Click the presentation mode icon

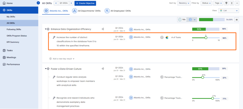(x=227, y=3)
